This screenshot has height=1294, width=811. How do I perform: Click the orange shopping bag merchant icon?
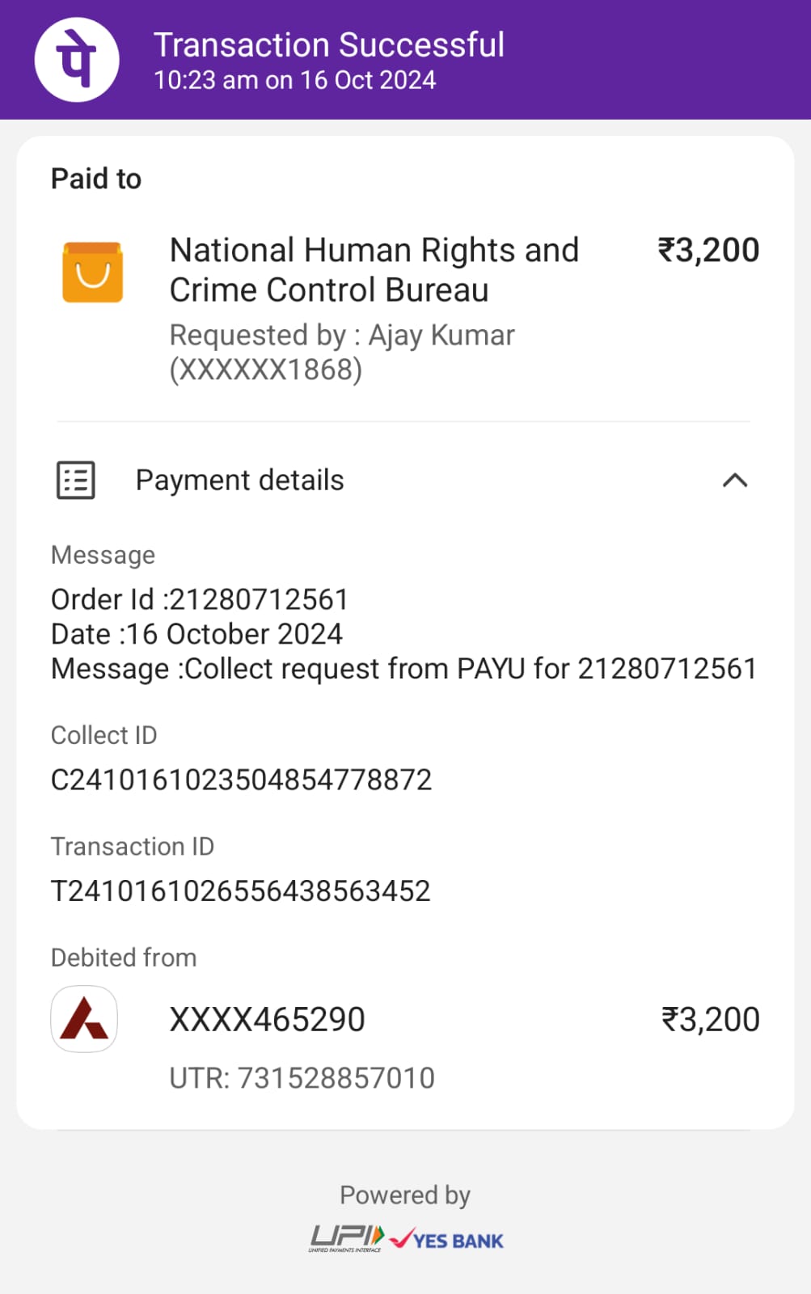93,273
